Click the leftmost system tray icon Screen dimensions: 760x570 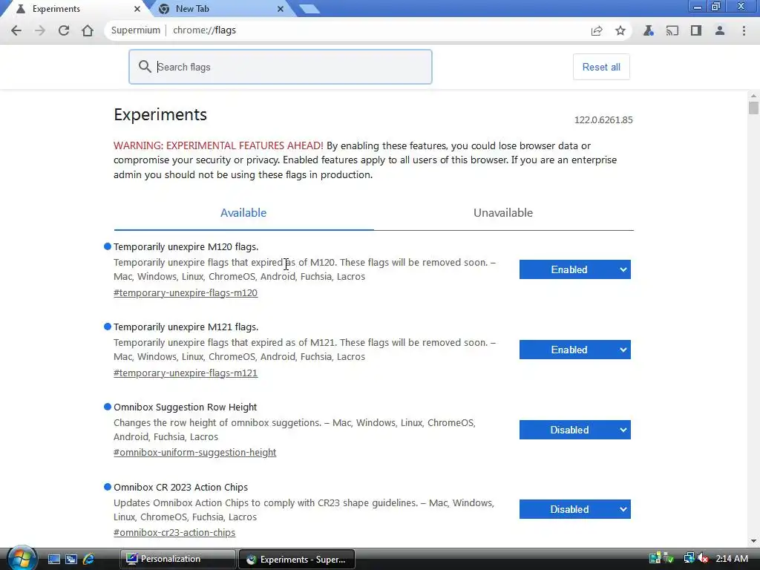(655, 558)
